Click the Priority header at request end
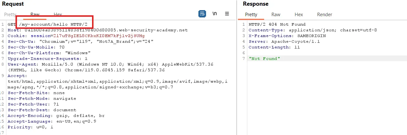 [30, 127]
